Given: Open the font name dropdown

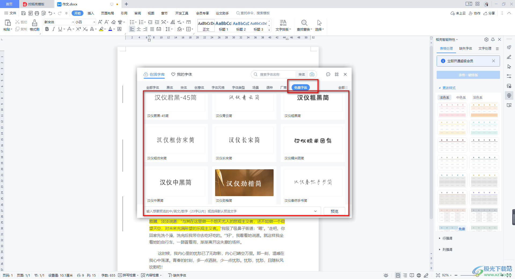Looking at the screenshot, I should point(73,22).
